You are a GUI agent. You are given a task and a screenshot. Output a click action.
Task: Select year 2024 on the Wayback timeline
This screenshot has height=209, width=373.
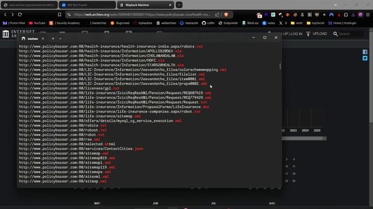(305, 131)
